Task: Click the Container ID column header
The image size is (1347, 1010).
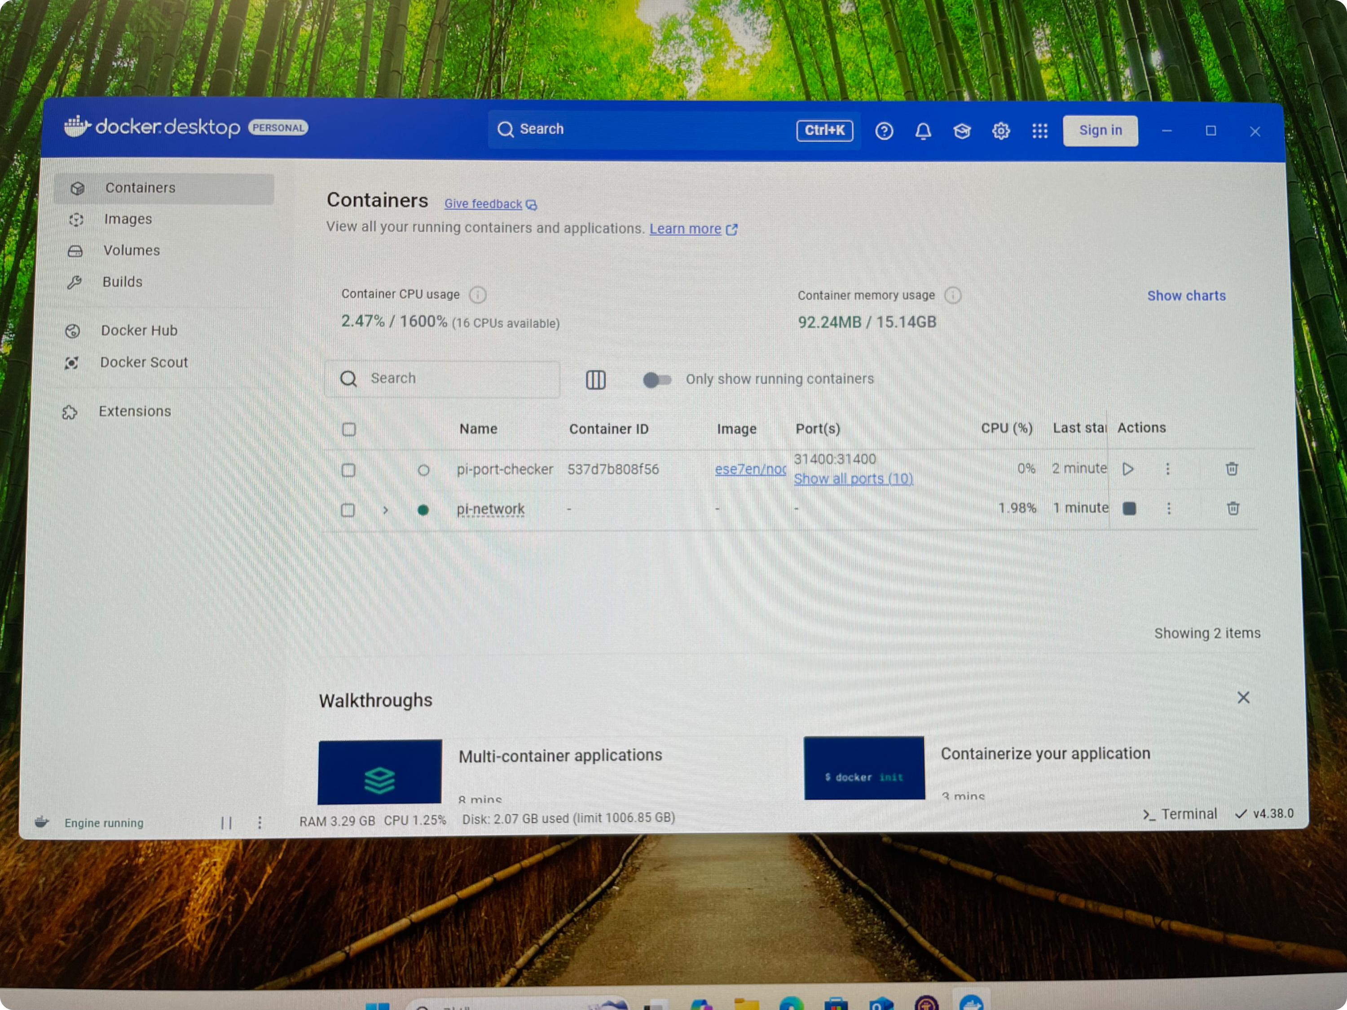Action: (609, 429)
